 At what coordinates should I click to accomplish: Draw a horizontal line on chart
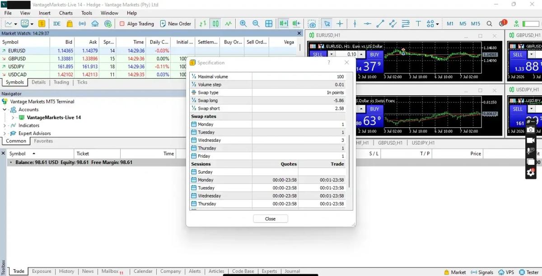coord(368,23)
